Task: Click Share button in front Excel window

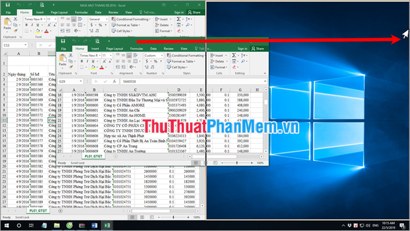Action: tap(258, 49)
